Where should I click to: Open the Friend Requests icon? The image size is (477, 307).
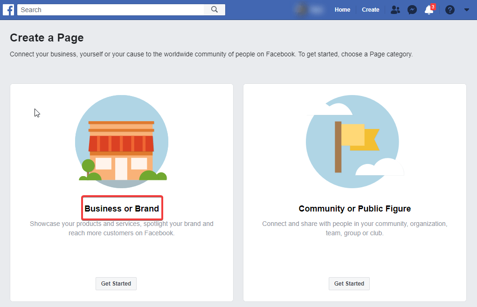[x=395, y=9]
